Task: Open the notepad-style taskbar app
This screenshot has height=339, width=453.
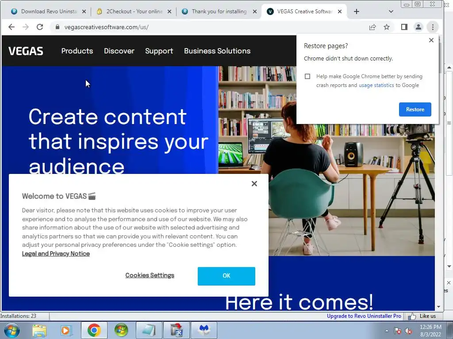Action: (x=149, y=331)
